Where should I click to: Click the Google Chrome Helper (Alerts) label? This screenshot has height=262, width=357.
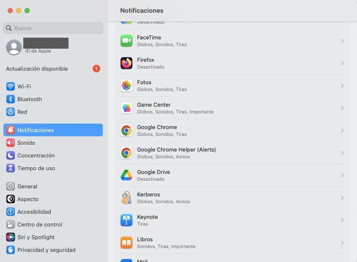pos(176,150)
